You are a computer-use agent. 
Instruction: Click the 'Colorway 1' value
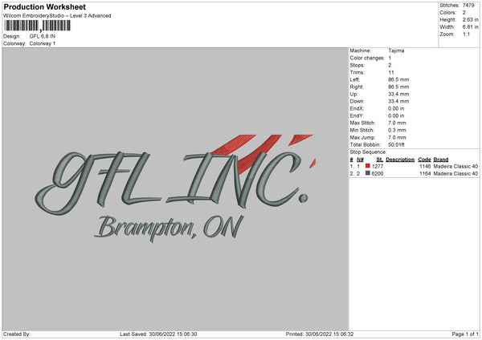pyautogui.click(x=43, y=43)
